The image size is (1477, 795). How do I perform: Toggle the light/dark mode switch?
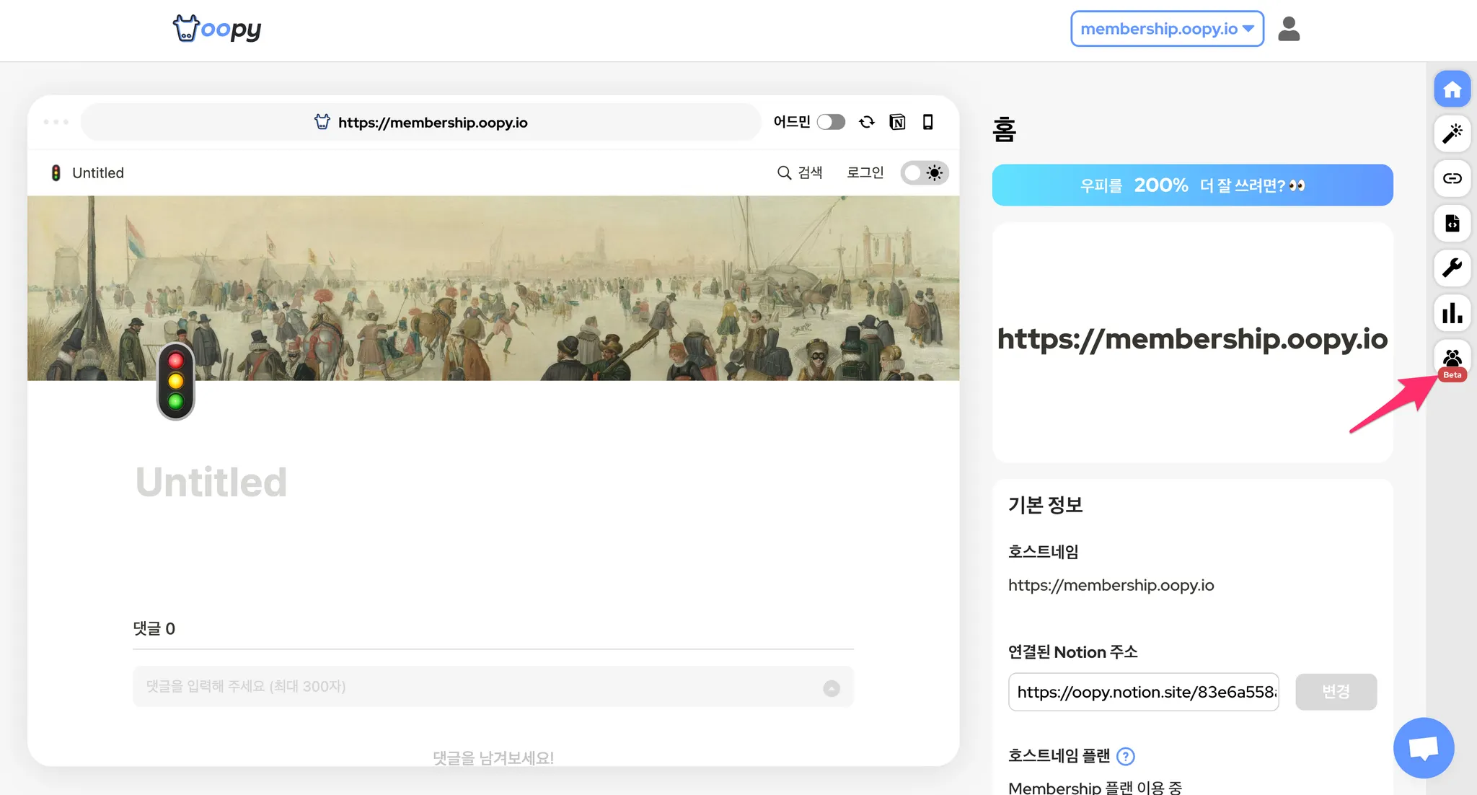[924, 172]
